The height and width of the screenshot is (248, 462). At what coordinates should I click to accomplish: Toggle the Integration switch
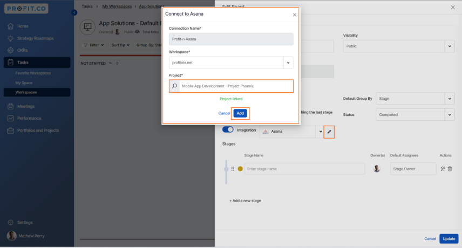(228, 129)
